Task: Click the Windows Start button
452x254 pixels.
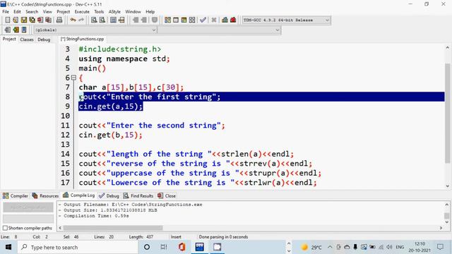Action: coord(8,248)
